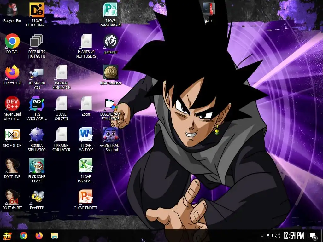Open the network status tray icon
The width and height of the screenshot is (323, 242).
coord(270,236)
